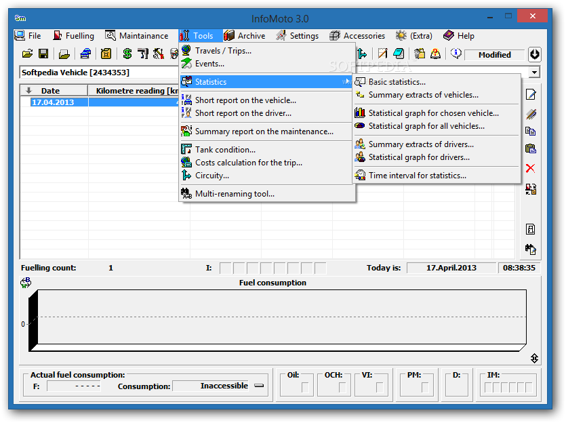Open the Archive menu
Screen dimensions: 566x423
click(x=245, y=36)
